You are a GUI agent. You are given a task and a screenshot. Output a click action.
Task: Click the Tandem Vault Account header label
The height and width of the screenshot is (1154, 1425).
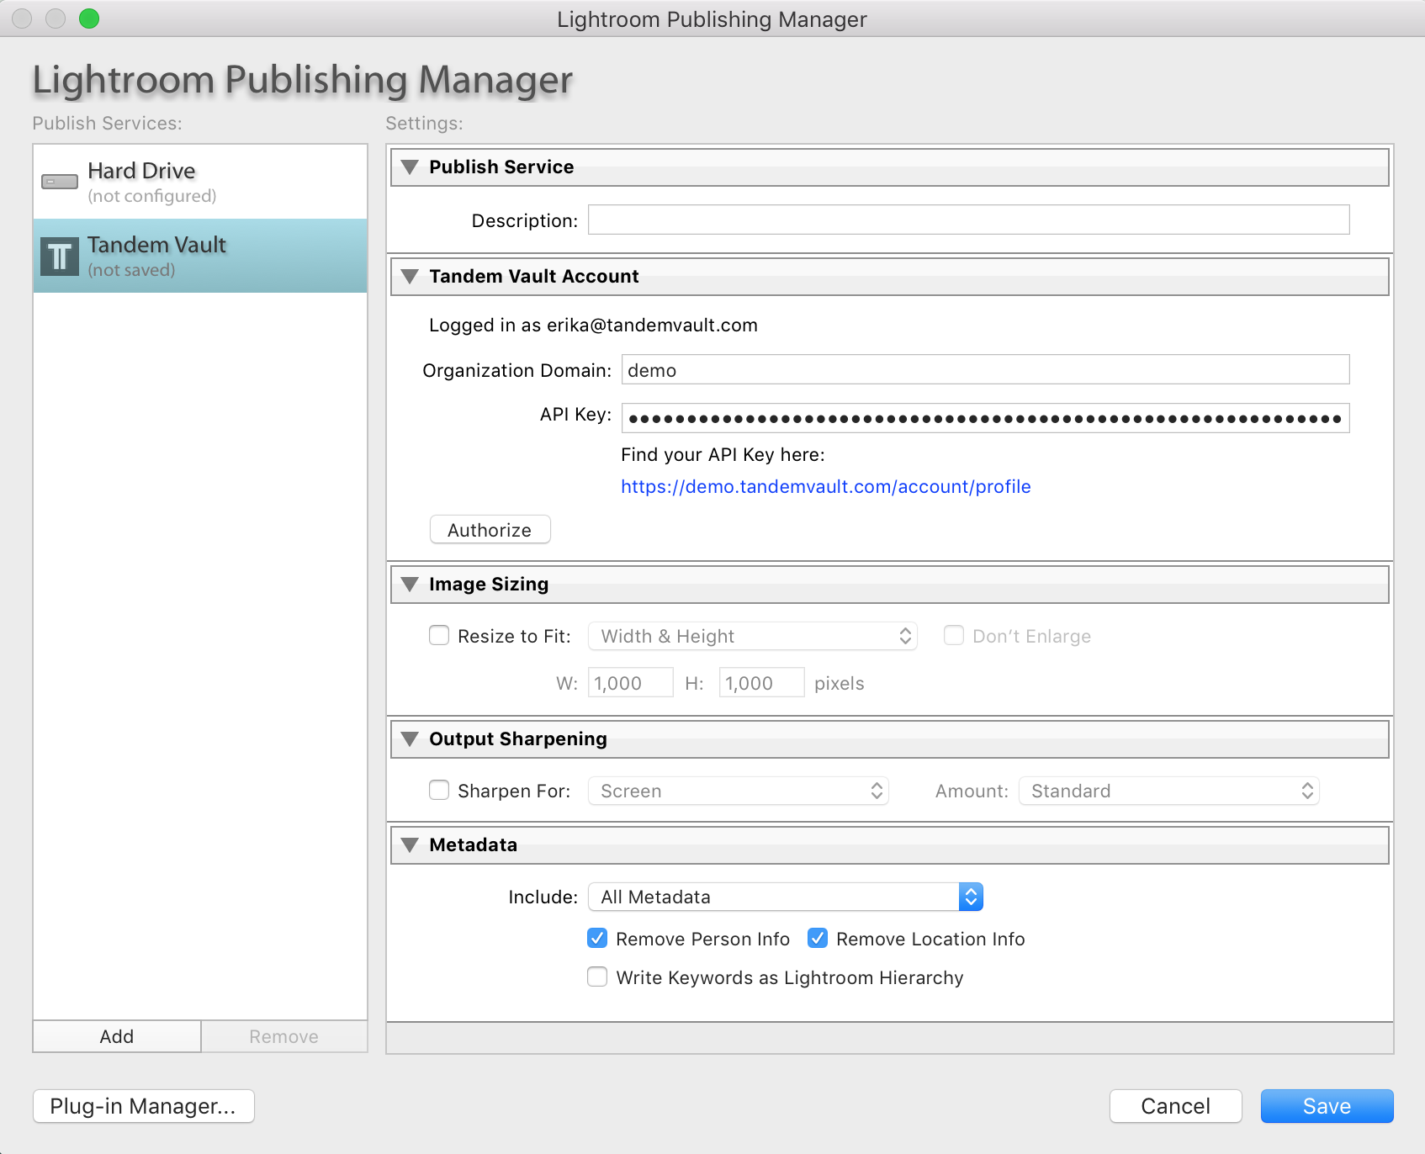tap(534, 276)
